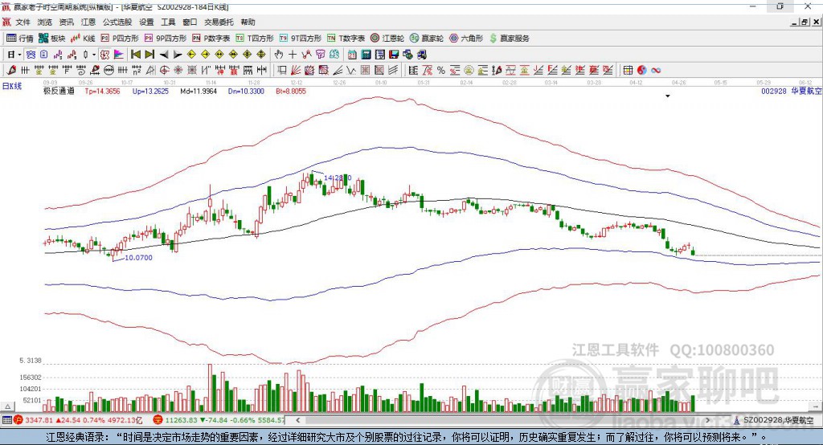Viewport: 823px width, 445px height.
Task: Select the percent (%) line tool
Action: coord(441,71)
